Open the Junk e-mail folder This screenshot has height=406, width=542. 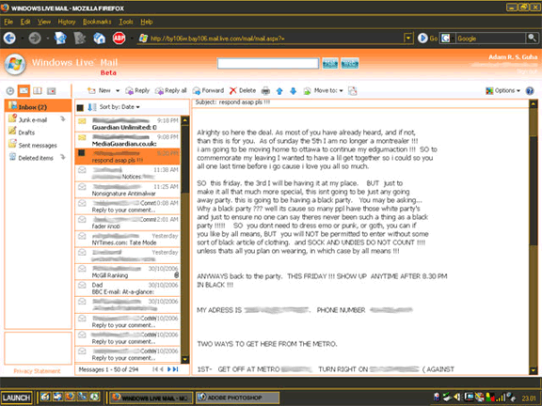33,119
